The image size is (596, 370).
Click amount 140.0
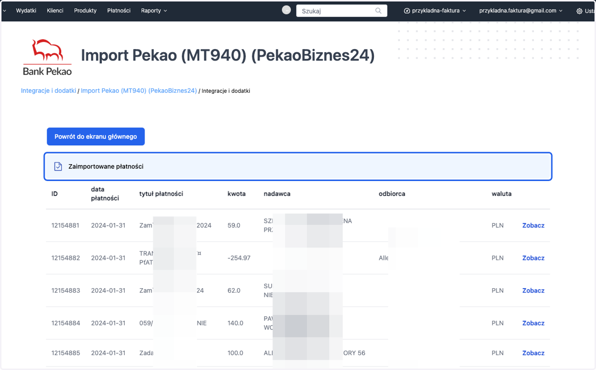pos(235,323)
